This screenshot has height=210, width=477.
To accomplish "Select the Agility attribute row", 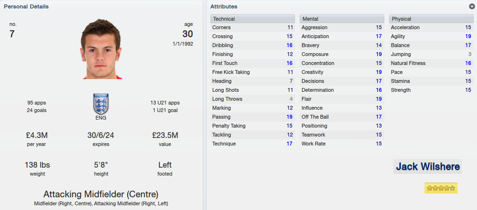I will coord(431,36).
